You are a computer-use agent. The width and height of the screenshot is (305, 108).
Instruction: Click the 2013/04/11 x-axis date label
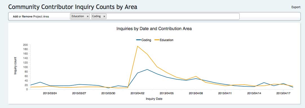coord(225,93)
